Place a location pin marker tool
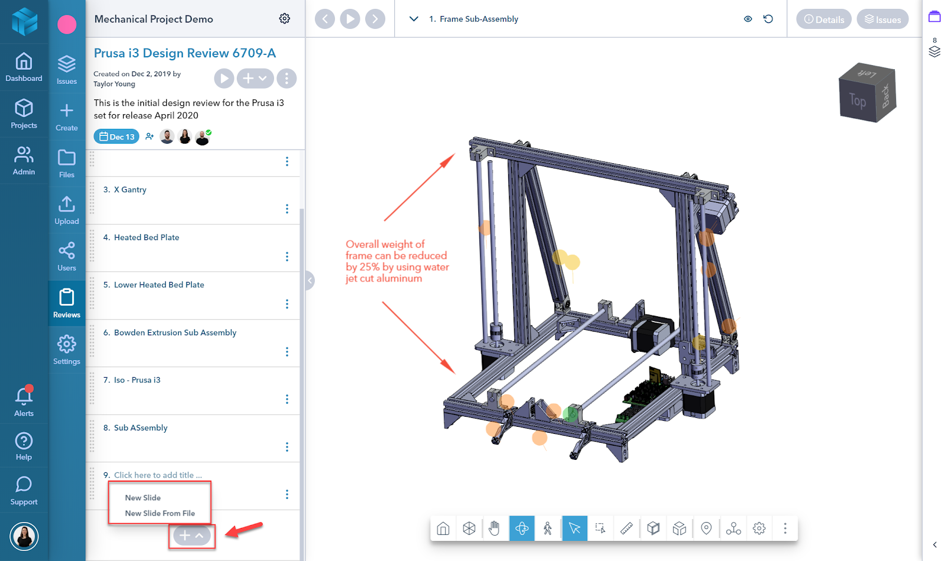Image resolution: width=947 pixels, height=561 pixels. coord(706,528)
